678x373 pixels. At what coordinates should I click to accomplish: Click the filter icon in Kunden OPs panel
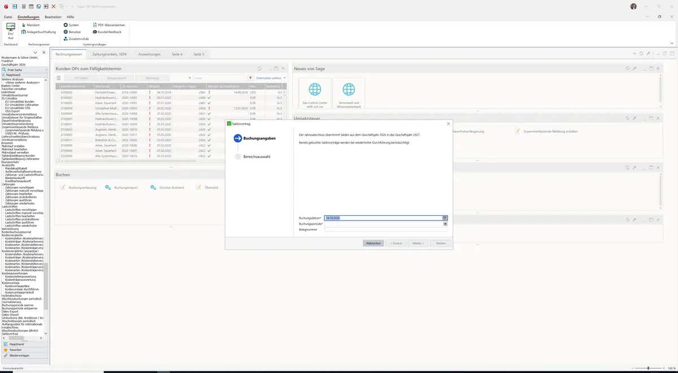pyautogui.click(x=250, y=78)
